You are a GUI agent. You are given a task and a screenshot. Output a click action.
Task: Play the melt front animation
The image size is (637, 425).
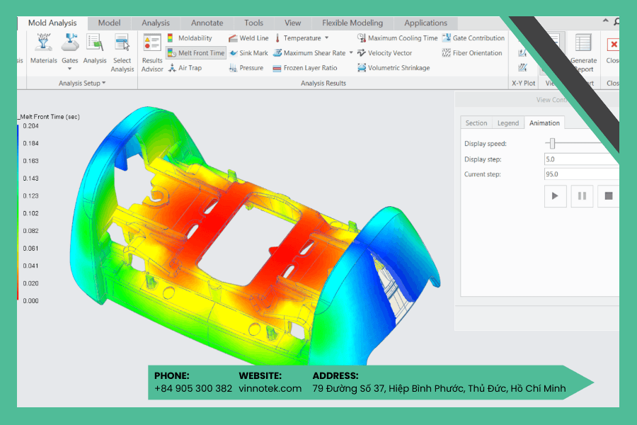click(556, 196)
